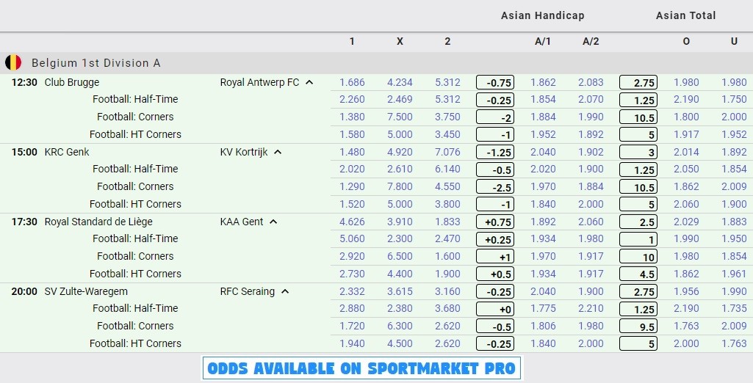The width and height of the screenshot is (753, 383).
Task: Select the draw odds 3.910 for Standard Liège match
Action: coord(400,222)
